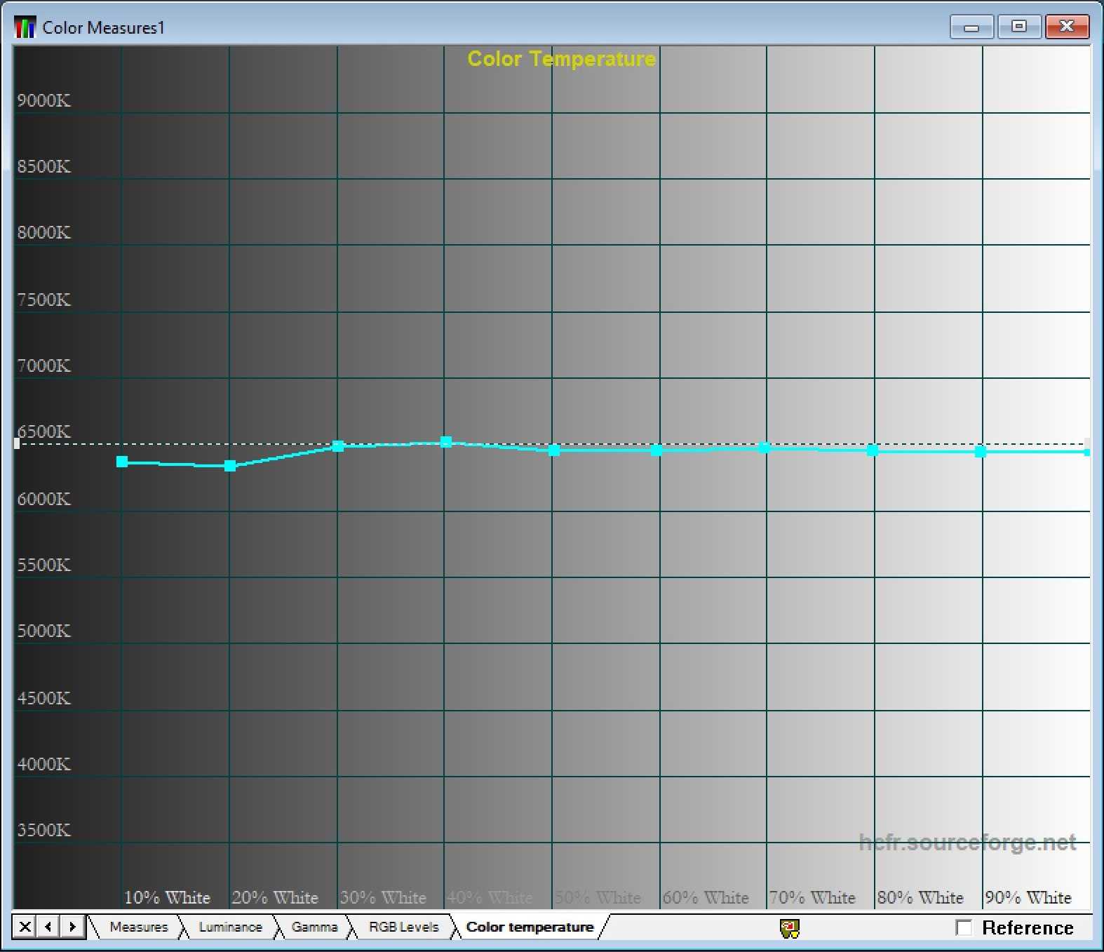
Task: Click the Color Measures app icon in title bar
Action: tap(25, 27)
